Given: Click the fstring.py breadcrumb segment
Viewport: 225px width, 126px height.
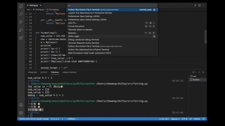Looking at the screenshot, I should pyautogui.click(x=38, y=9).
